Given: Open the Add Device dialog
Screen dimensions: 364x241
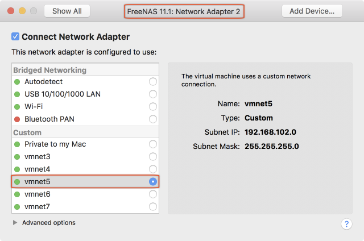Looking at the screenshot, I should tap(312, 11).
